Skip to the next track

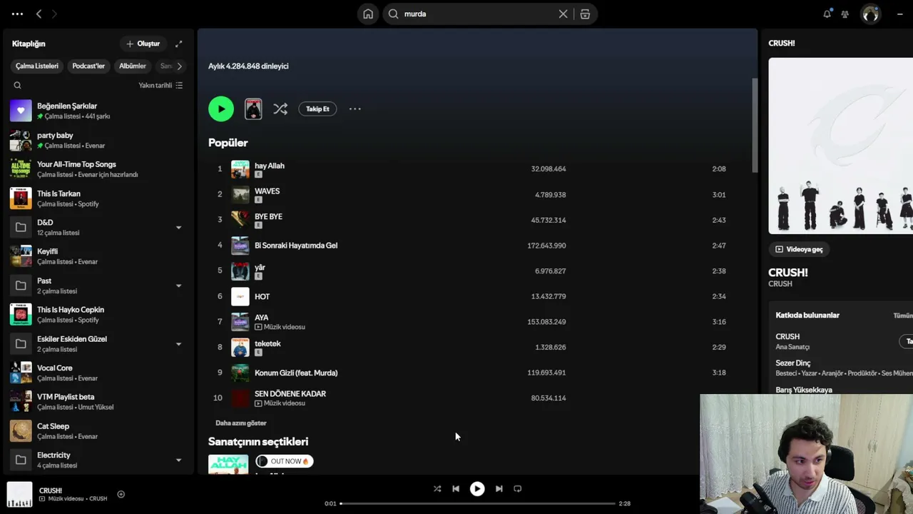(499, 489)
